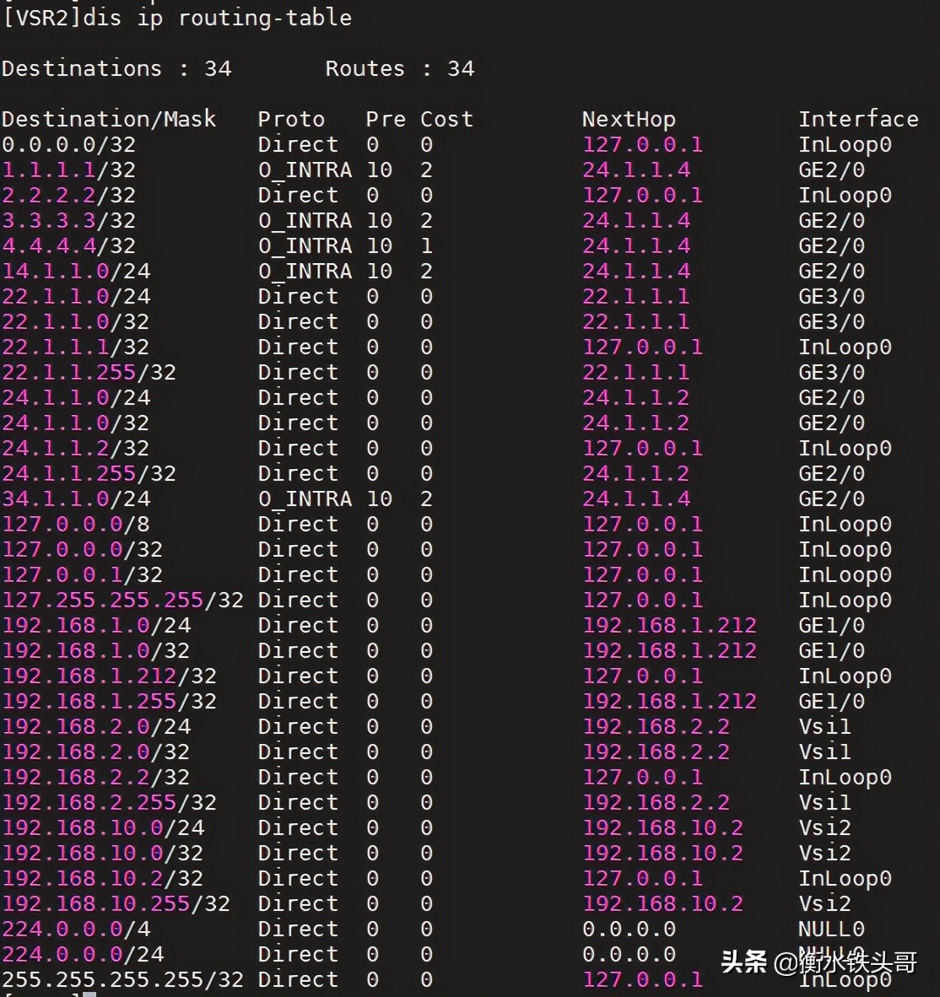
Task: Click the 127.0.0.0/8 destination entry
Action: pos(76,524)
